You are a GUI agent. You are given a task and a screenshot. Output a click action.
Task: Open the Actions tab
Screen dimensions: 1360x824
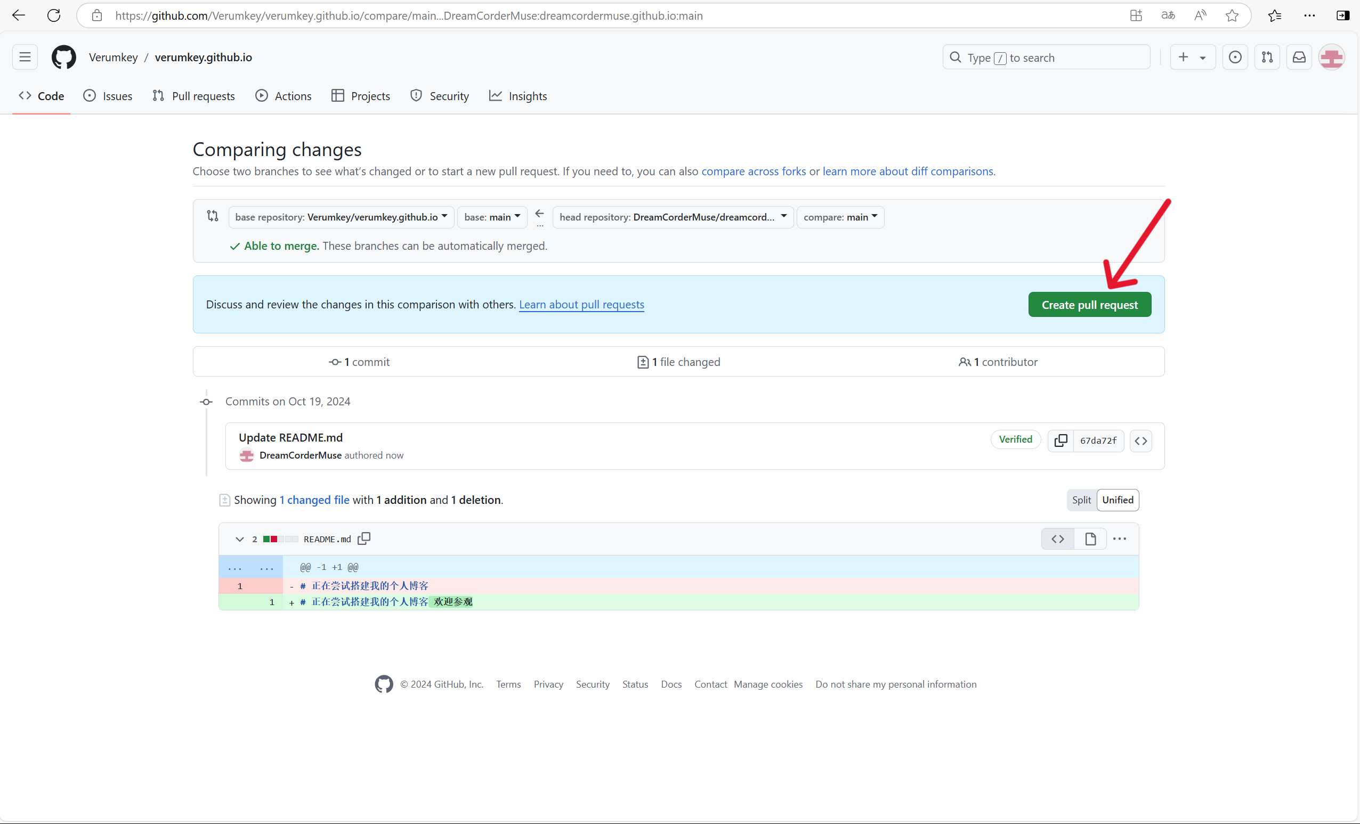point(283,96)
